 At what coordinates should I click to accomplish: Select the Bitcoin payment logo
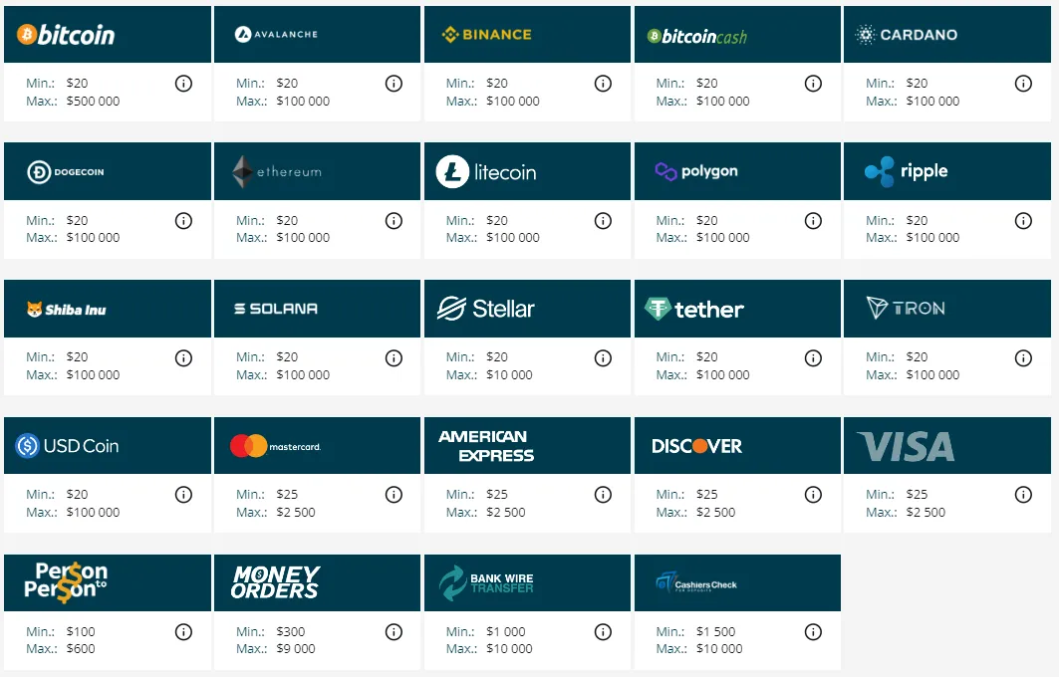[x=65, y=34]
